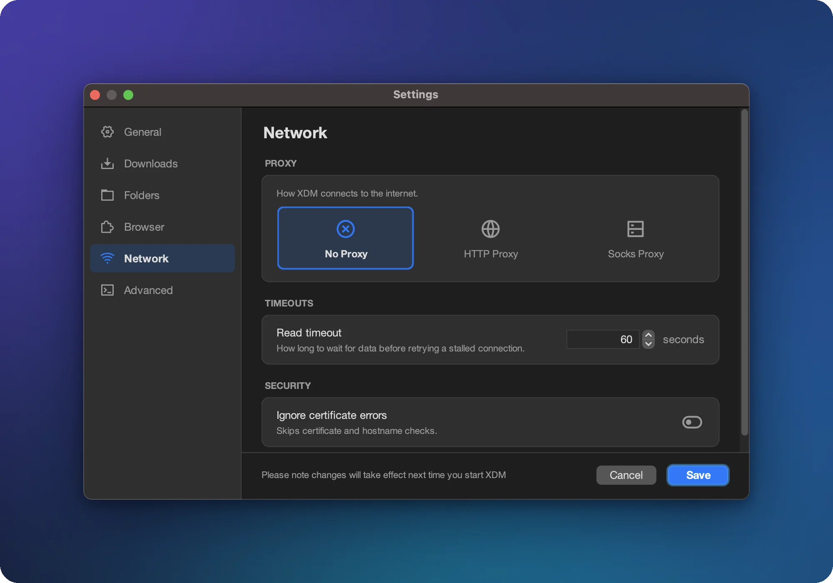The height and width of the screenshot is (583, 833).
Task: Click the 'How long to wait for data' description
Action: tap(400, 349)
